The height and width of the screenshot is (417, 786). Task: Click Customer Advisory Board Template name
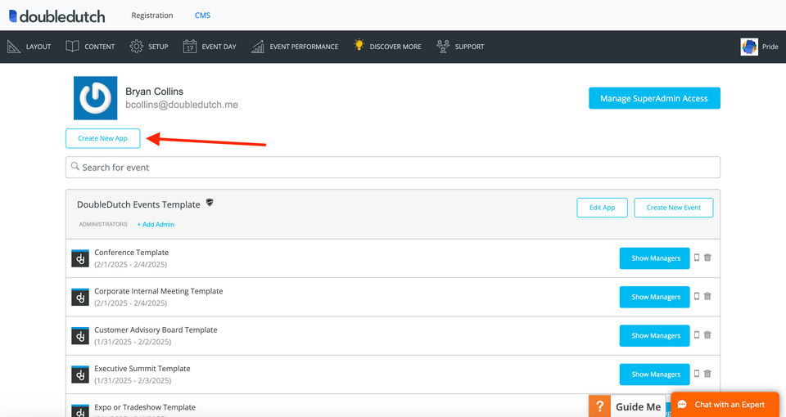tap(156, 330)
